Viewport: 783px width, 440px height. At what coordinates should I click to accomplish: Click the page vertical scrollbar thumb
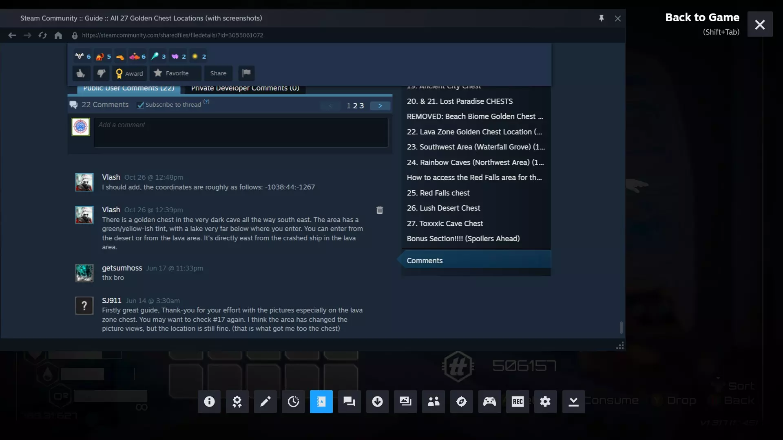621,327
